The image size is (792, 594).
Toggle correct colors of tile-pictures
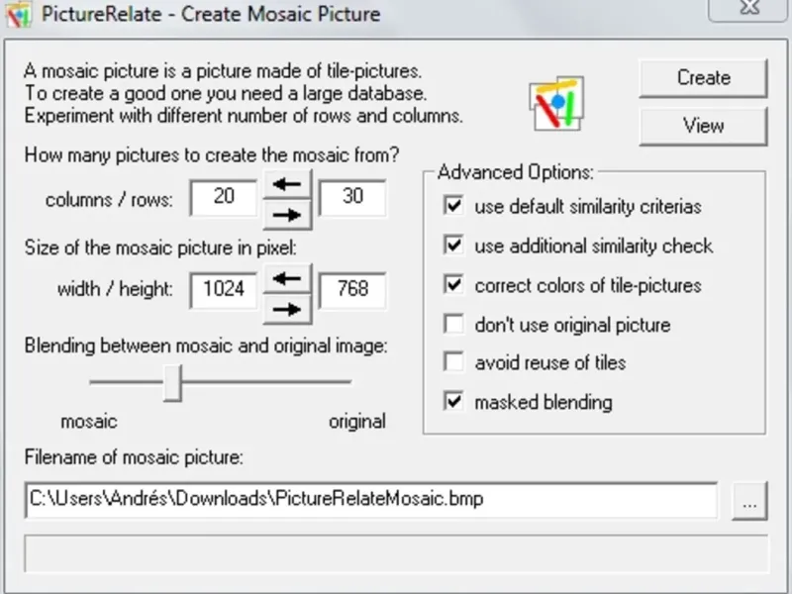point(454,285)
